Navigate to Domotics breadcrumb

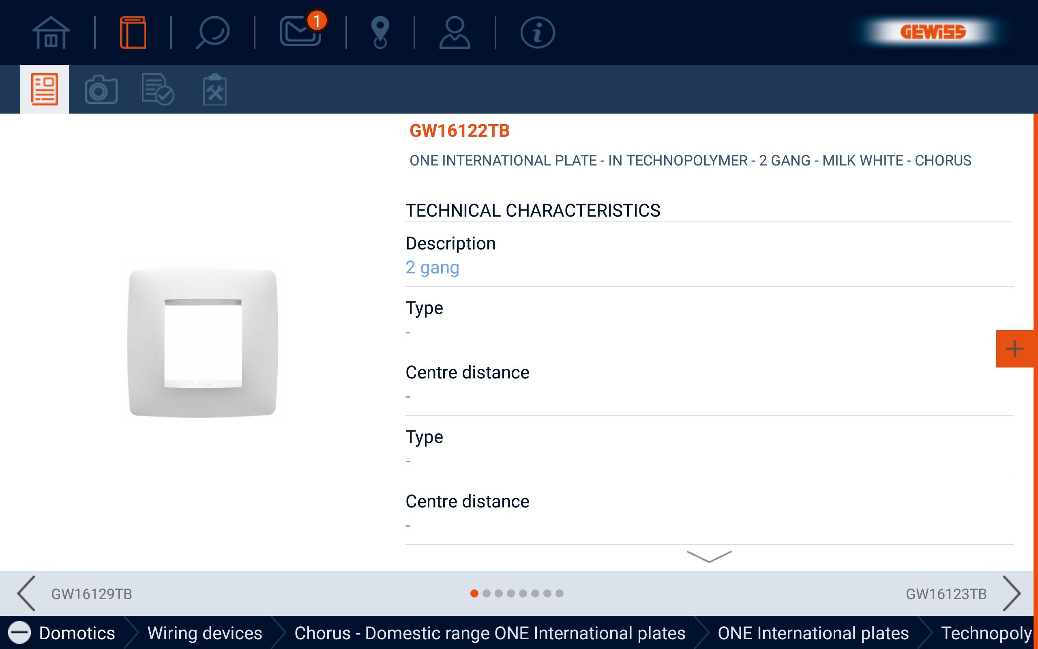pyautogui.click(x=77, y=633)
